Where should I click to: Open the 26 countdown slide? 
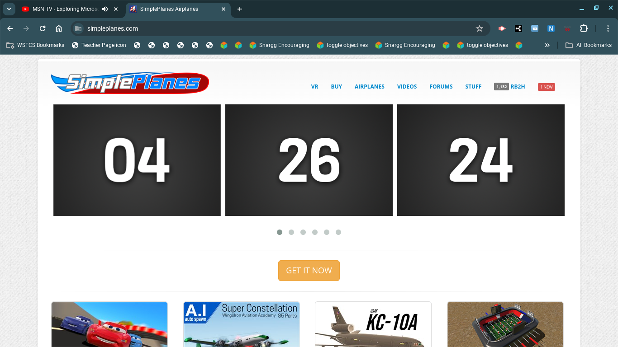tap(309, 160)
